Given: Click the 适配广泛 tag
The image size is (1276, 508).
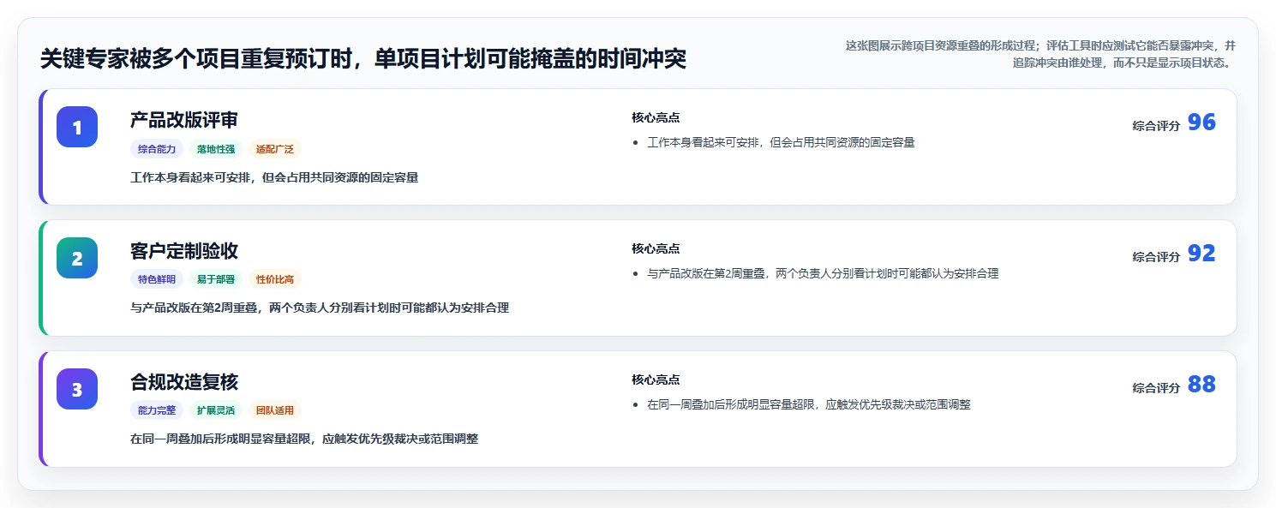Looking at the screenshot, I should point(275,148).
